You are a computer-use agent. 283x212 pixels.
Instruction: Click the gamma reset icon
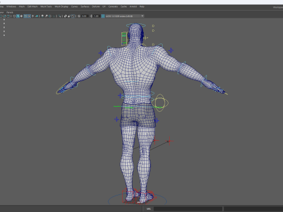(91, 16)
